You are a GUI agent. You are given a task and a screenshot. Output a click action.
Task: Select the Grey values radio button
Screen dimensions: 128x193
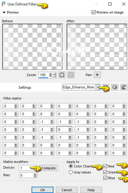pos(71,172)
